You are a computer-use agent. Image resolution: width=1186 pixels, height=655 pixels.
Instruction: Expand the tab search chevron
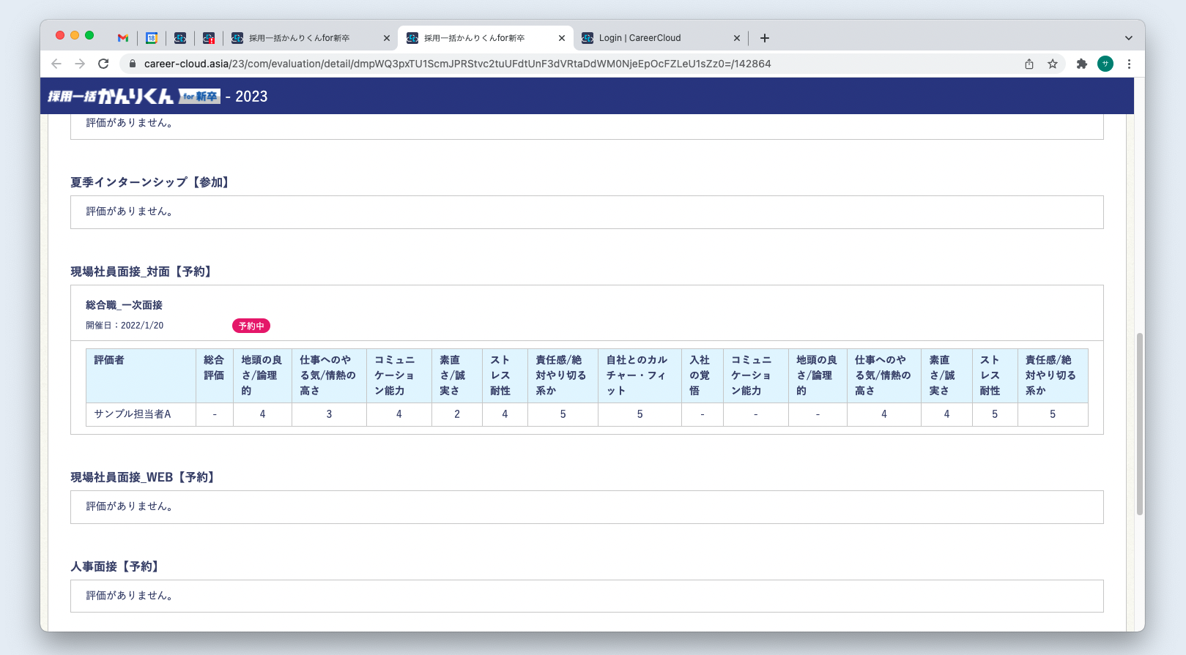point(1128,38)
